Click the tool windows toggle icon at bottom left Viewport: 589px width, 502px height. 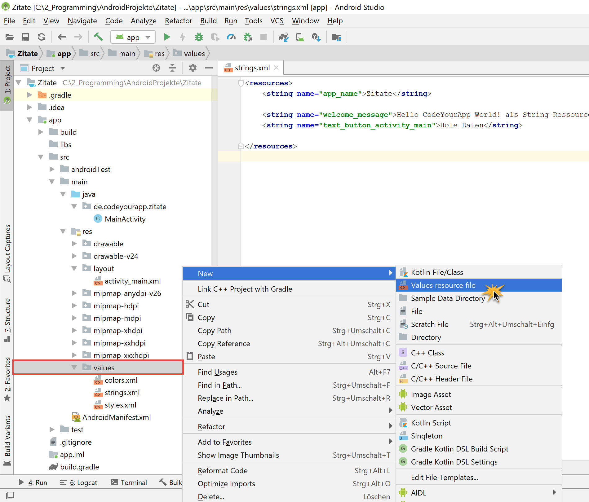click(10, 495)
